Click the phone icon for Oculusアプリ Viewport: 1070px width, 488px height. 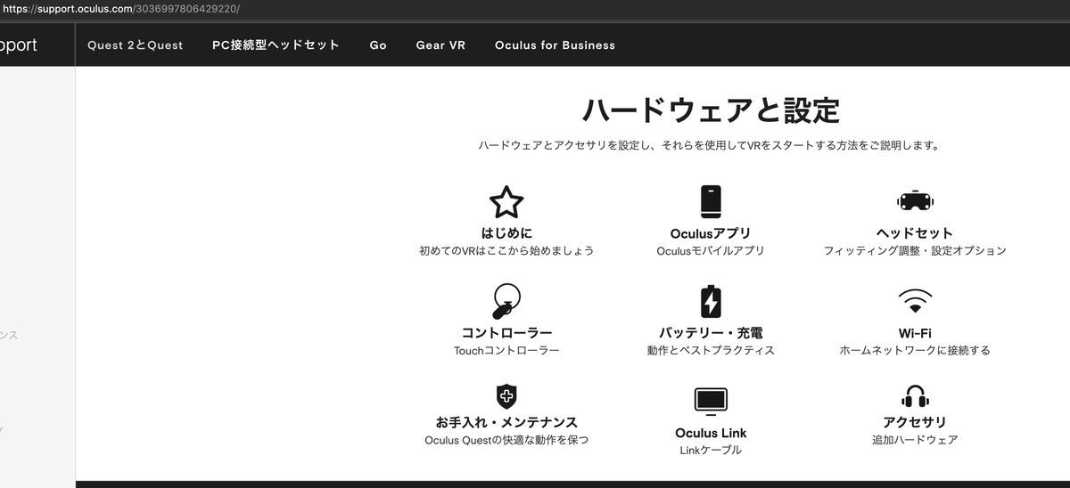tap(710, 202)
